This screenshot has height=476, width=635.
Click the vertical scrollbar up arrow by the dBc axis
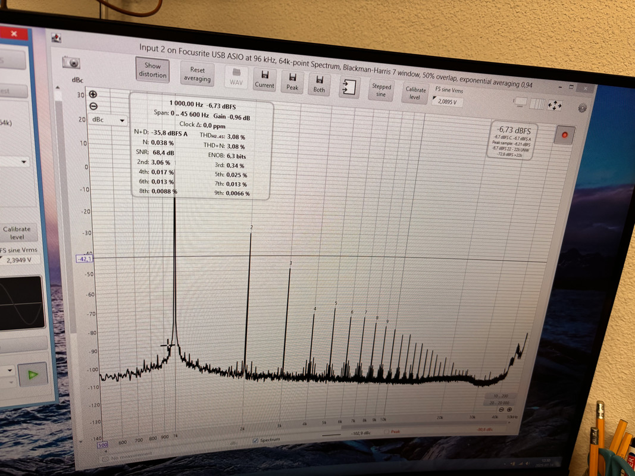tap(58, 87)
